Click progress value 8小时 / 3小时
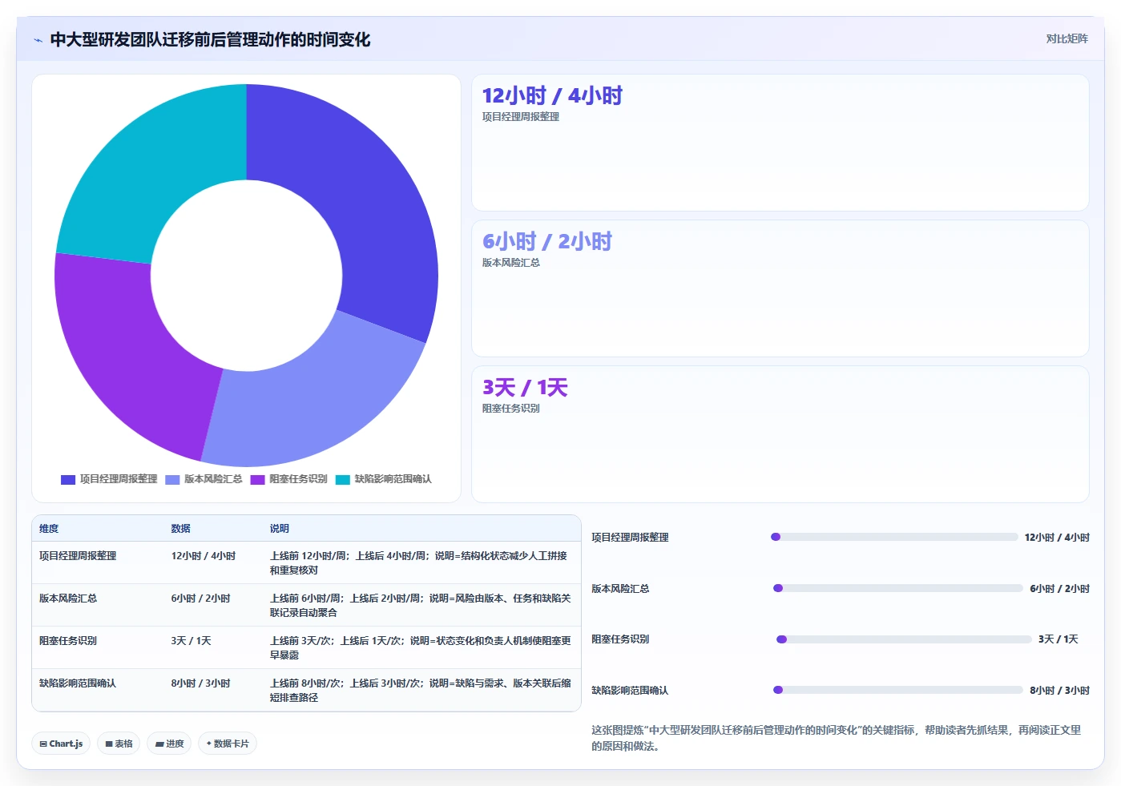Viewport: 1121px width, 786px height. [x=1059, y=691]
